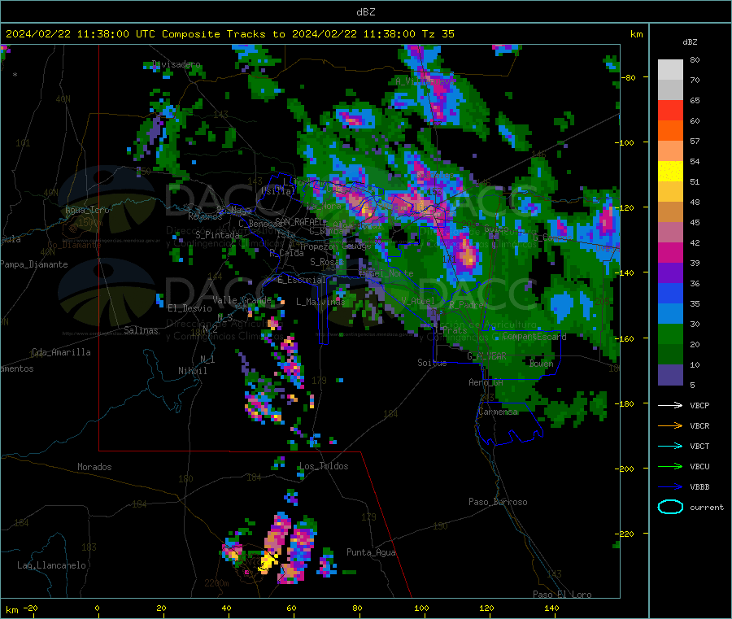The height and width of the screenshot is (619, 732).
Task: Click the E_Escorial map label
Action: [302, 280]
